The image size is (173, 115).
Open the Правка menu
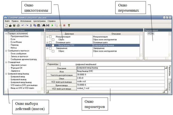click(x=15, y=21)
